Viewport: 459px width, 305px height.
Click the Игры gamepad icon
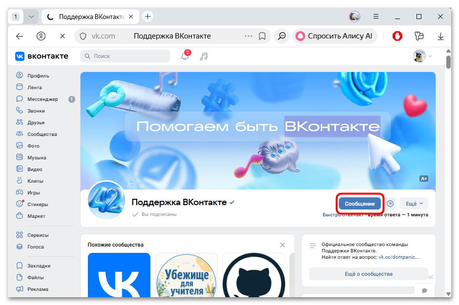(x=20, y=192)
